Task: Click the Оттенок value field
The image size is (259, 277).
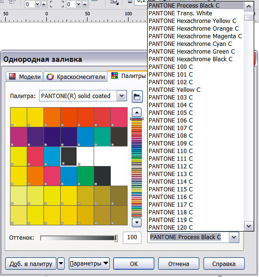Action: coord(132,237)
